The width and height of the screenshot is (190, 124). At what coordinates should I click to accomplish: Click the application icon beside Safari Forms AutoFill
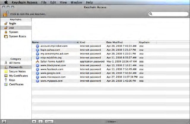click(38, 62)
